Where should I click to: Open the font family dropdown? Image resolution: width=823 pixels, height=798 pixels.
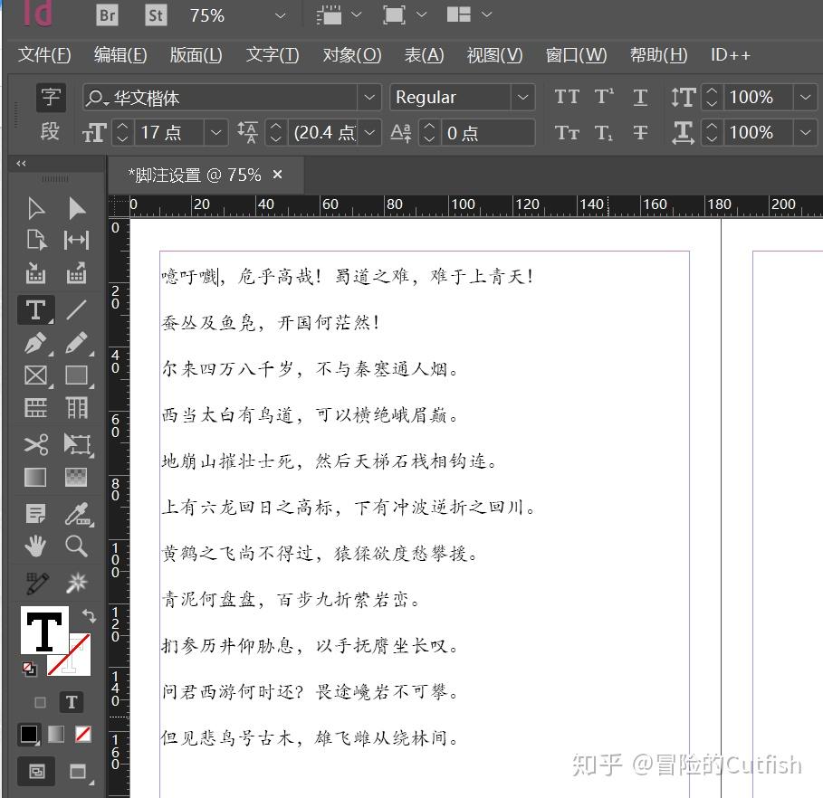368,96
